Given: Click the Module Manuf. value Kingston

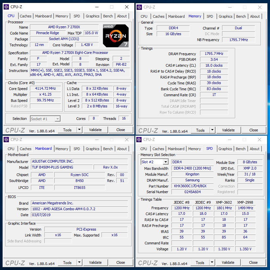Looking at the screenshot, I should (x=192, y=174).
